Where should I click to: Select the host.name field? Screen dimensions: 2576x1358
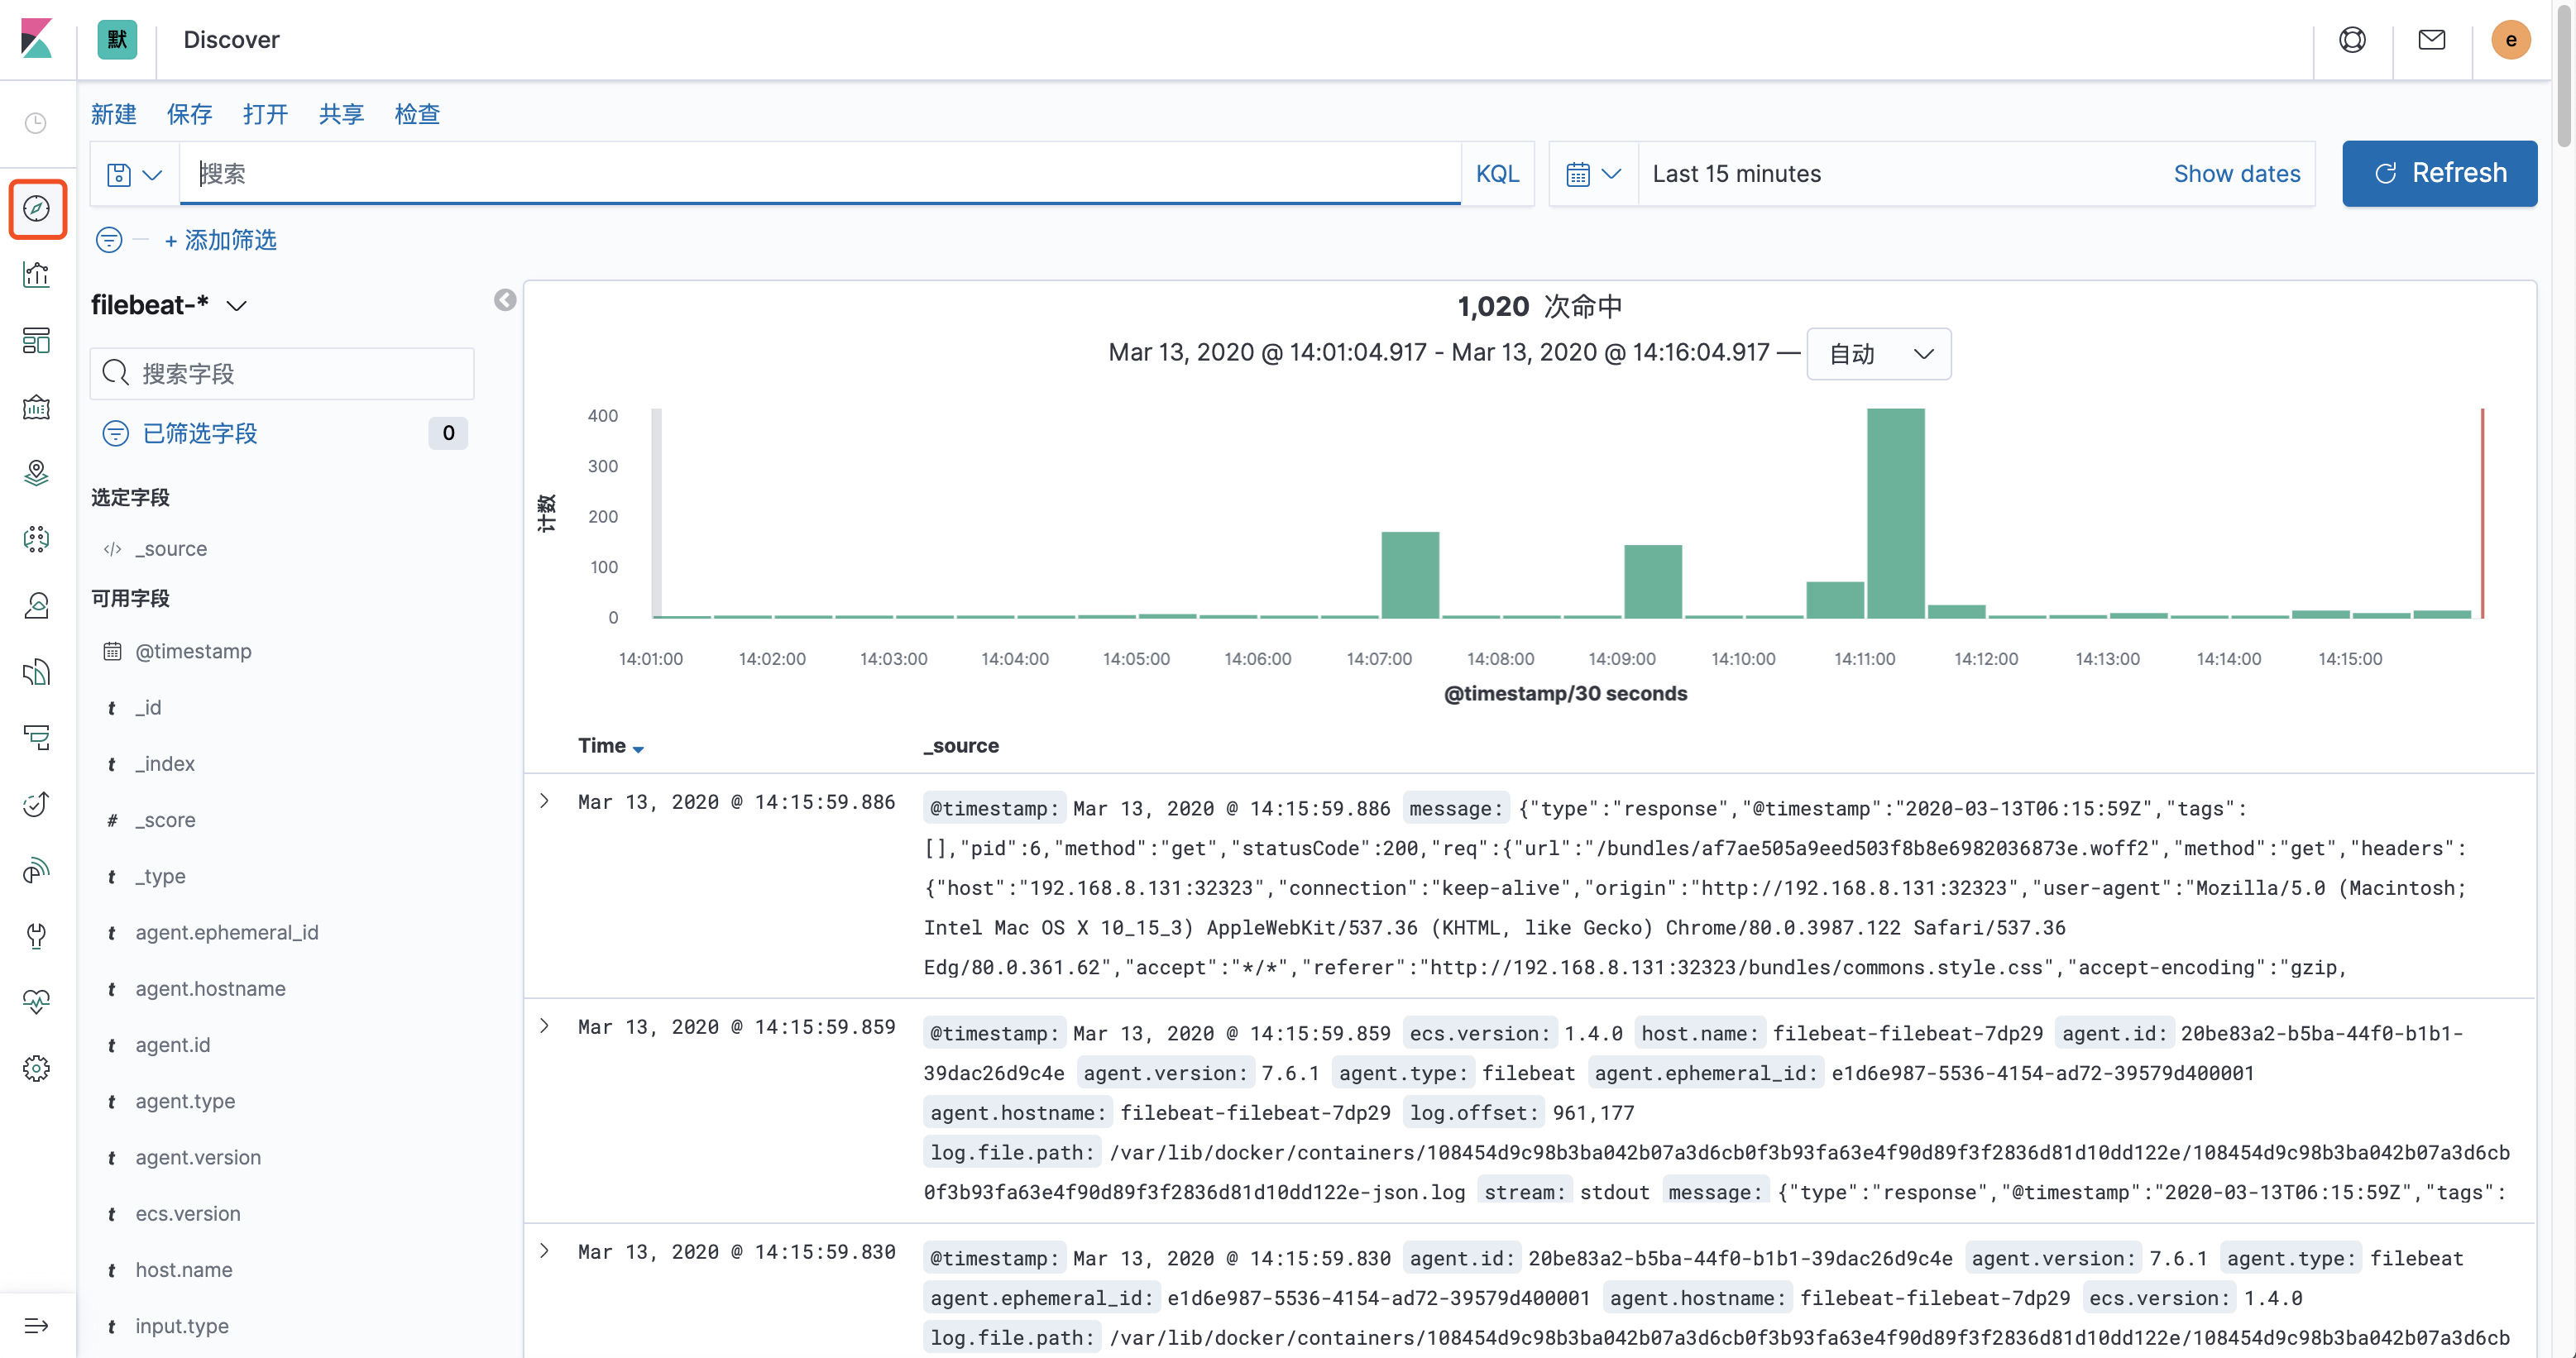point(184,1269)
